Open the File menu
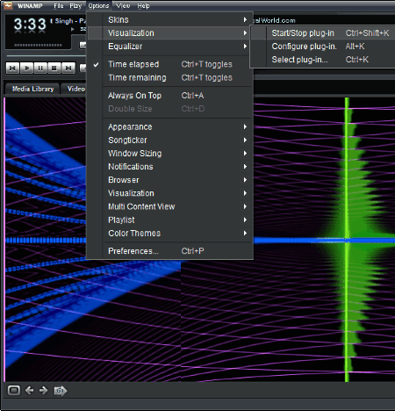The image size is (395, 411). pos(59,5)
